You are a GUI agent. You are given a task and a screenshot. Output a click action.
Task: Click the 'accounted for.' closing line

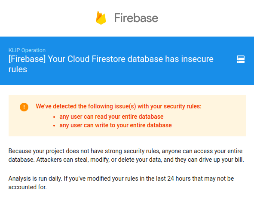[x=28, y=187]
